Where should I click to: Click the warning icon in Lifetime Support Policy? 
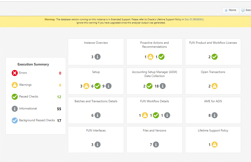pyautogui.click(x=215, y=144)
